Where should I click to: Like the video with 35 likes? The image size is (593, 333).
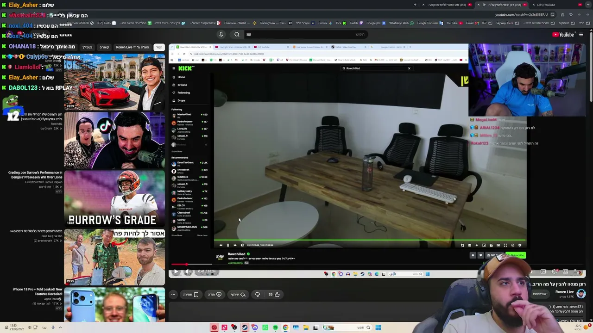pos(274,295)
